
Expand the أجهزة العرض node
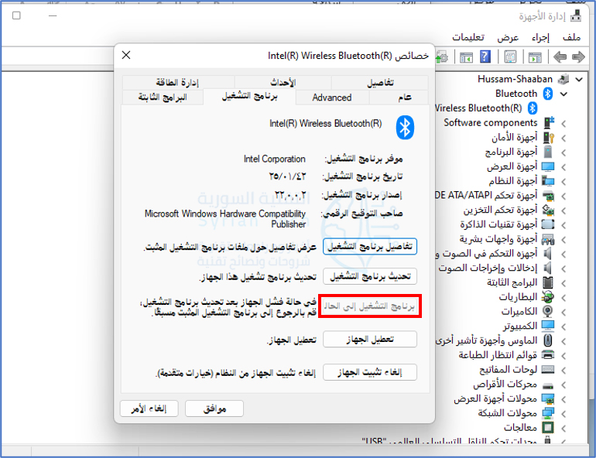coord(563,167)
